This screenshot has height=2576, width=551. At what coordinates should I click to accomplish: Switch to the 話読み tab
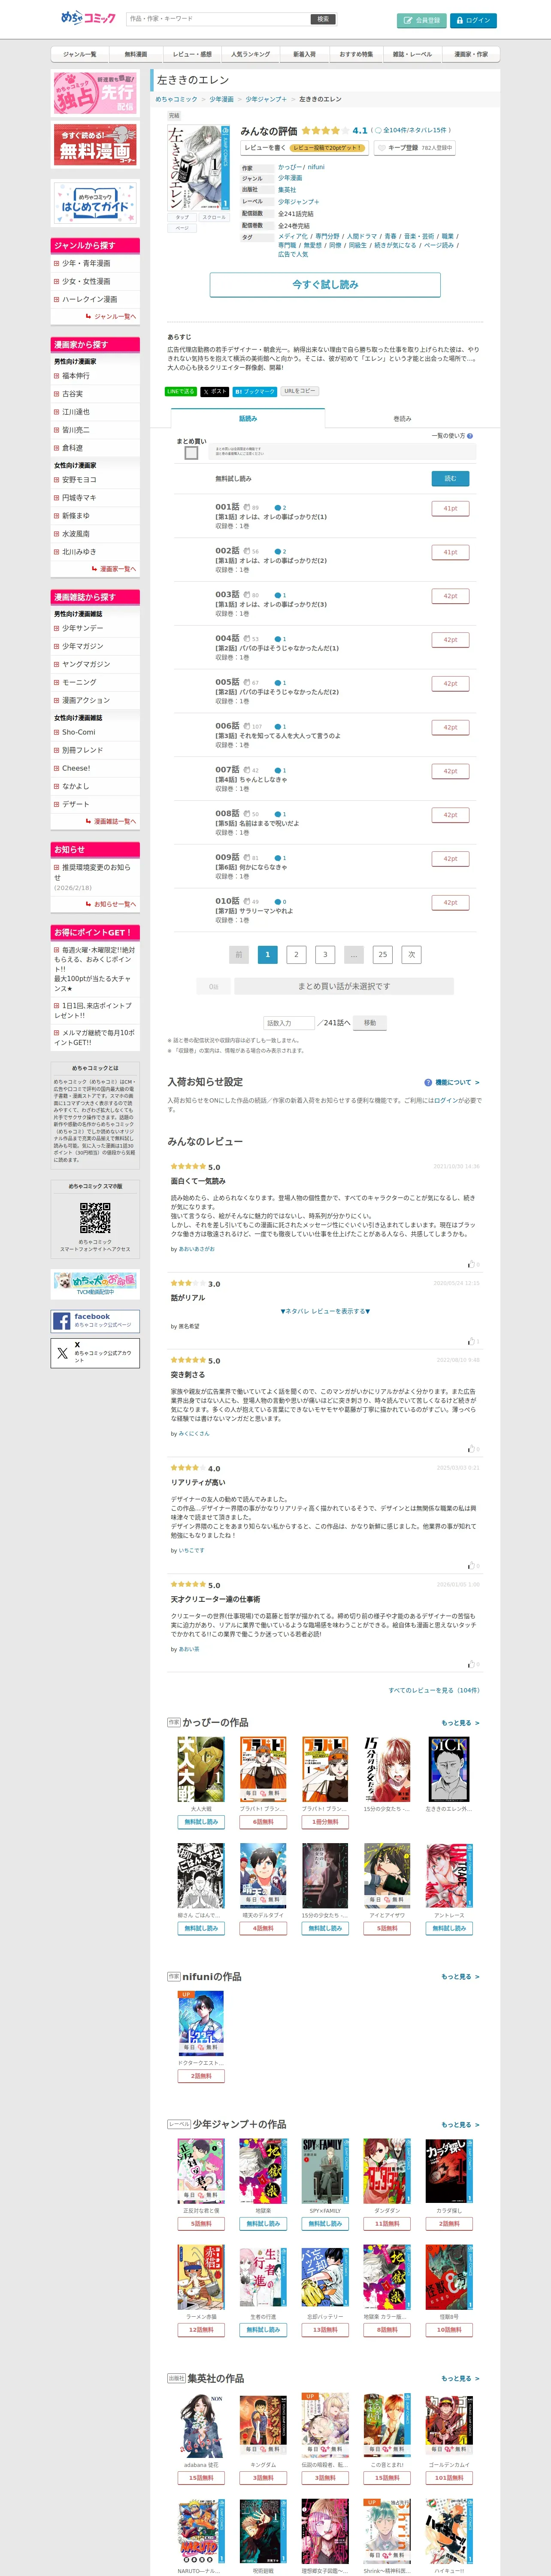pyautogui.click(x=248, y=418)
